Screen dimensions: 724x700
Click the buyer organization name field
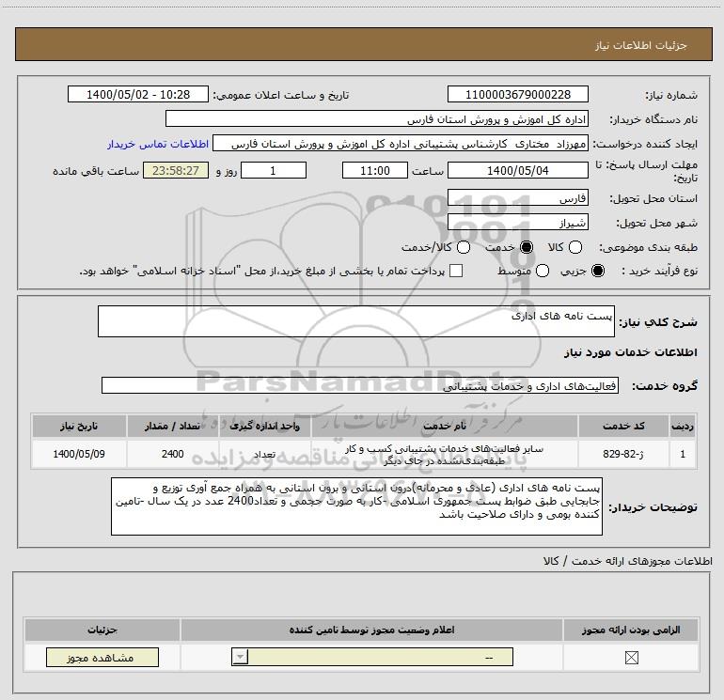point(377,118)
